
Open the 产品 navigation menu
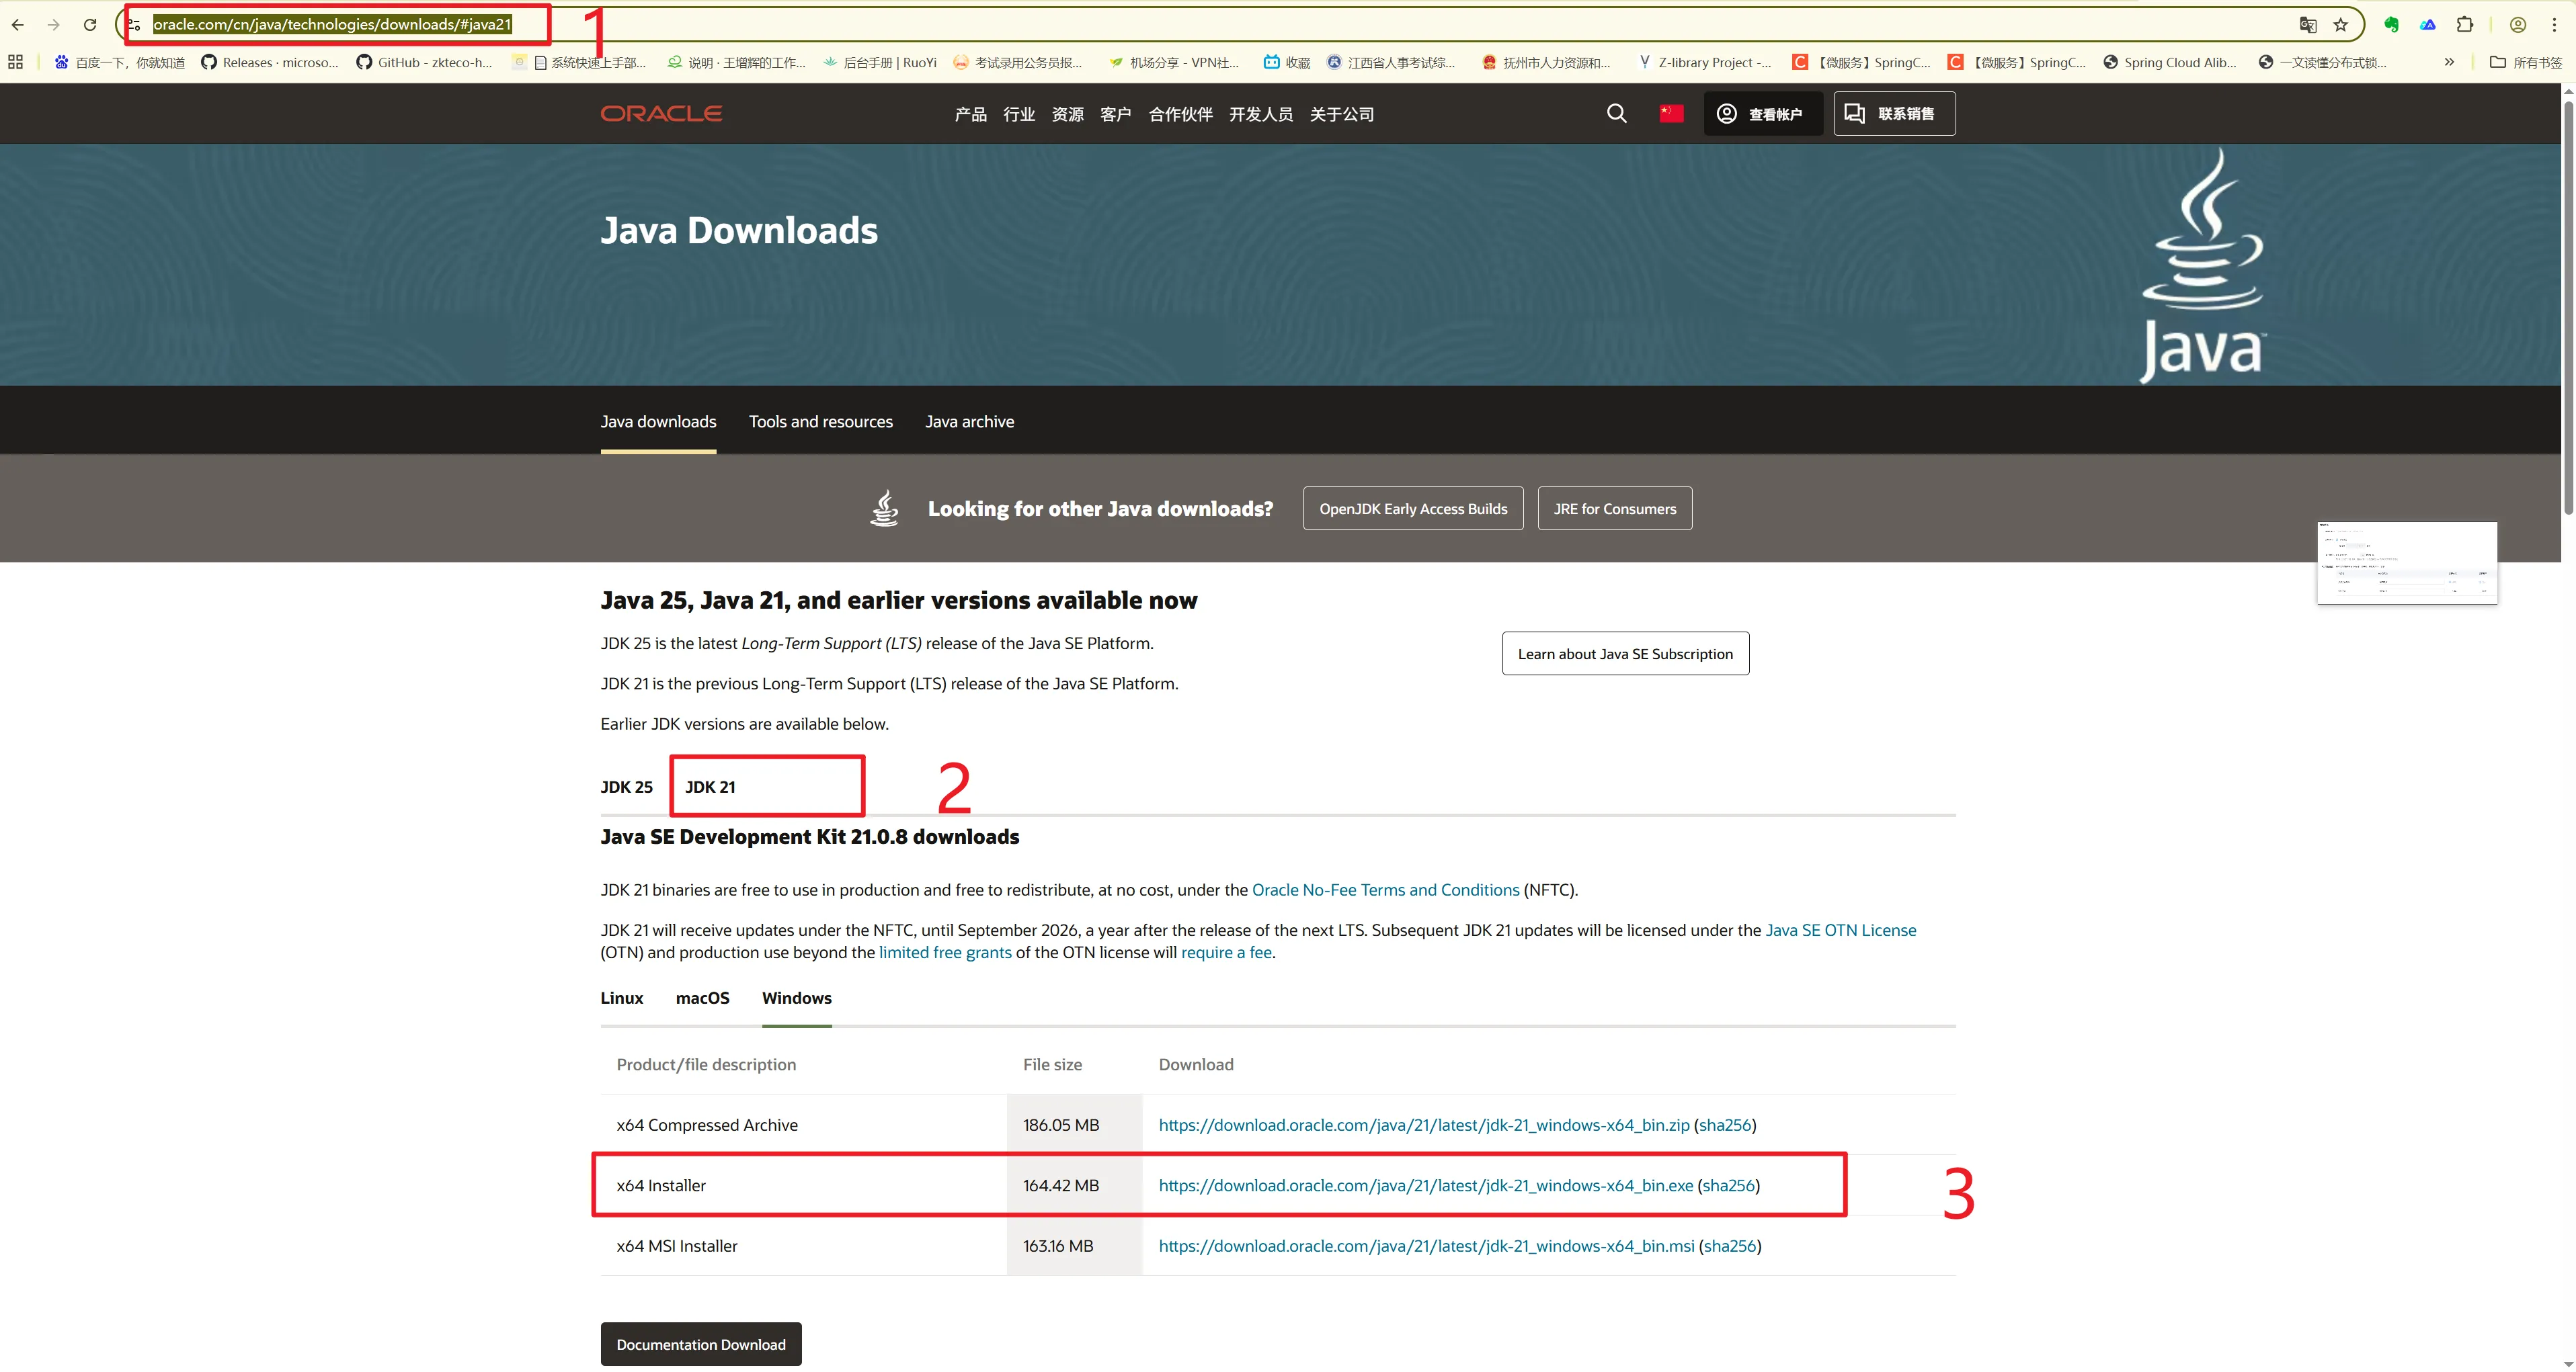(x=970, y=114)
